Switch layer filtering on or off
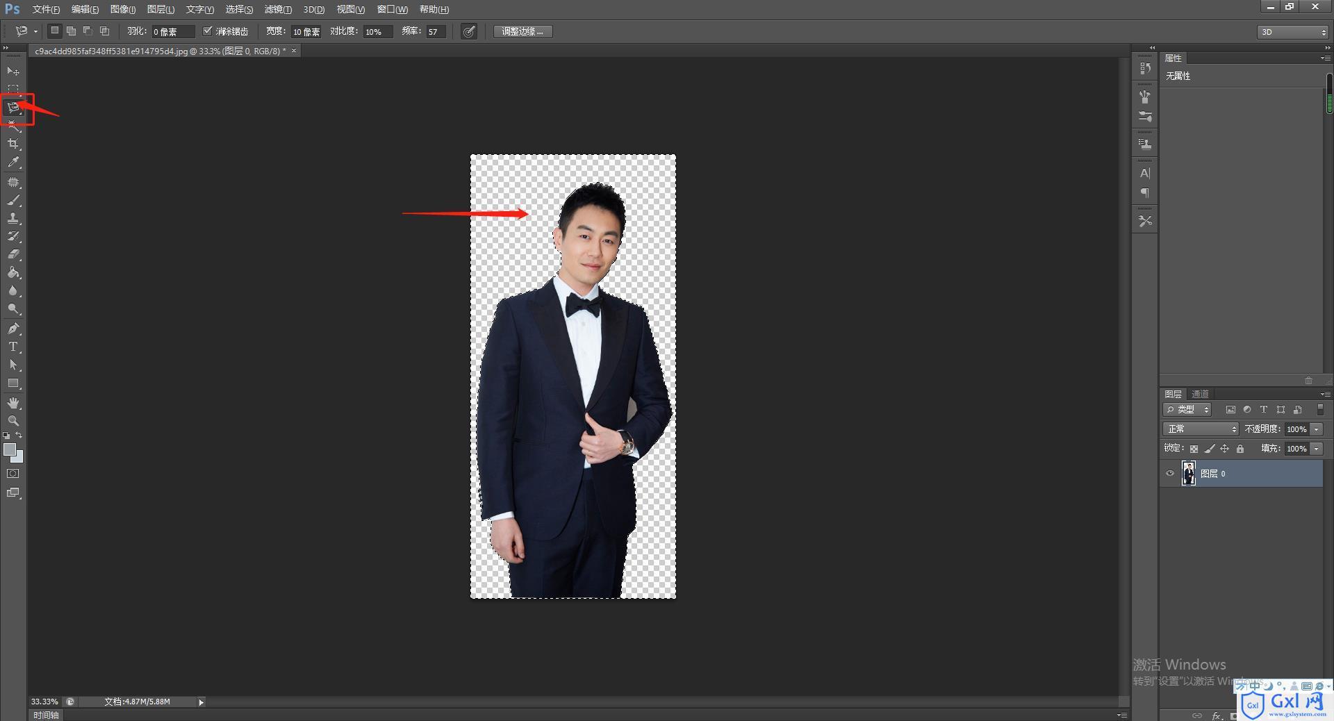Screen dimensions: 1334x721 point(1320,410)
